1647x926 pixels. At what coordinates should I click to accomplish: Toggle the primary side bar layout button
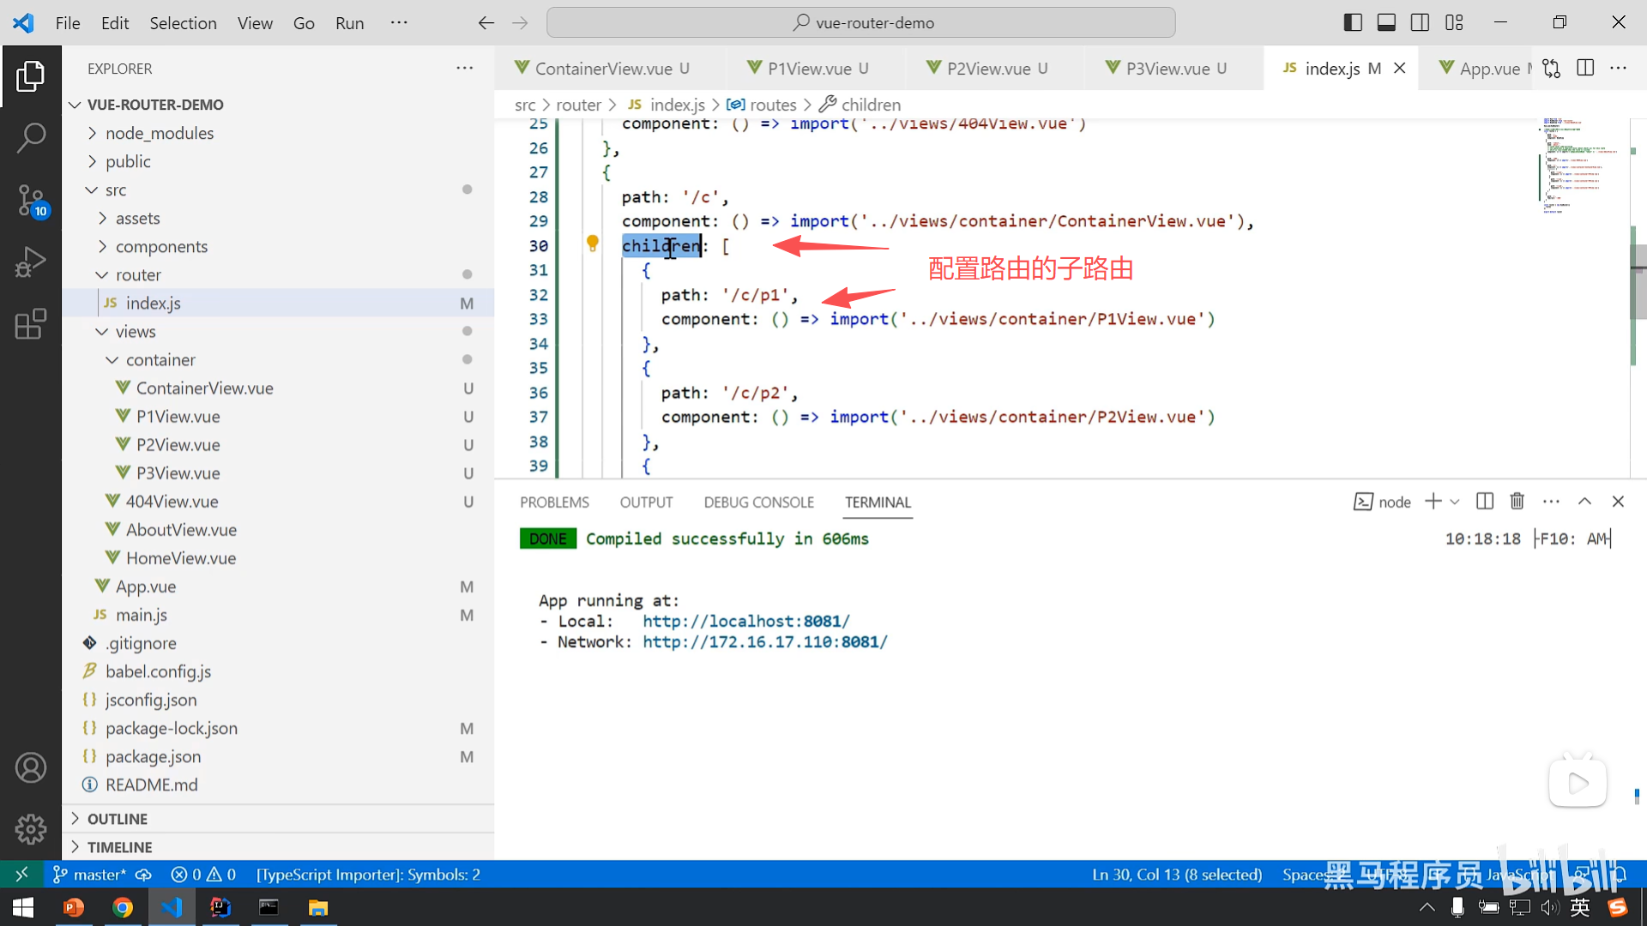(1353, 23)
